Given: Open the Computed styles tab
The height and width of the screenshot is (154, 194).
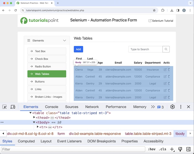Looking at the screenshot, I should pos(26,141).
